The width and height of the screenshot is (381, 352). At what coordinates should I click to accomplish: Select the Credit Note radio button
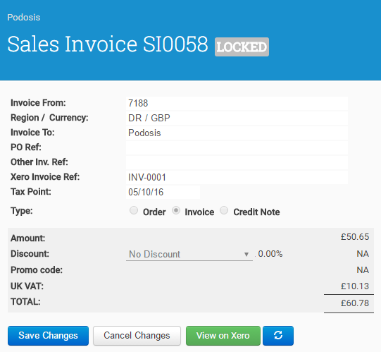[224, 210]
